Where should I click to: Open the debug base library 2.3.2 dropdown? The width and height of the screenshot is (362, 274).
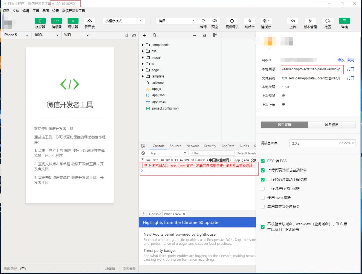322,143
